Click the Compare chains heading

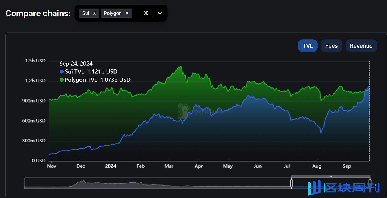38,13
